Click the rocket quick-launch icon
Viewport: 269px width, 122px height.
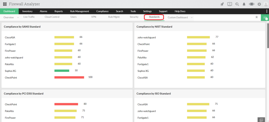(x=222, y=4)
